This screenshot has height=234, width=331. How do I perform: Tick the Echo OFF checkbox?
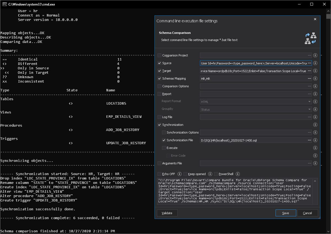click(x=159, y=174)
